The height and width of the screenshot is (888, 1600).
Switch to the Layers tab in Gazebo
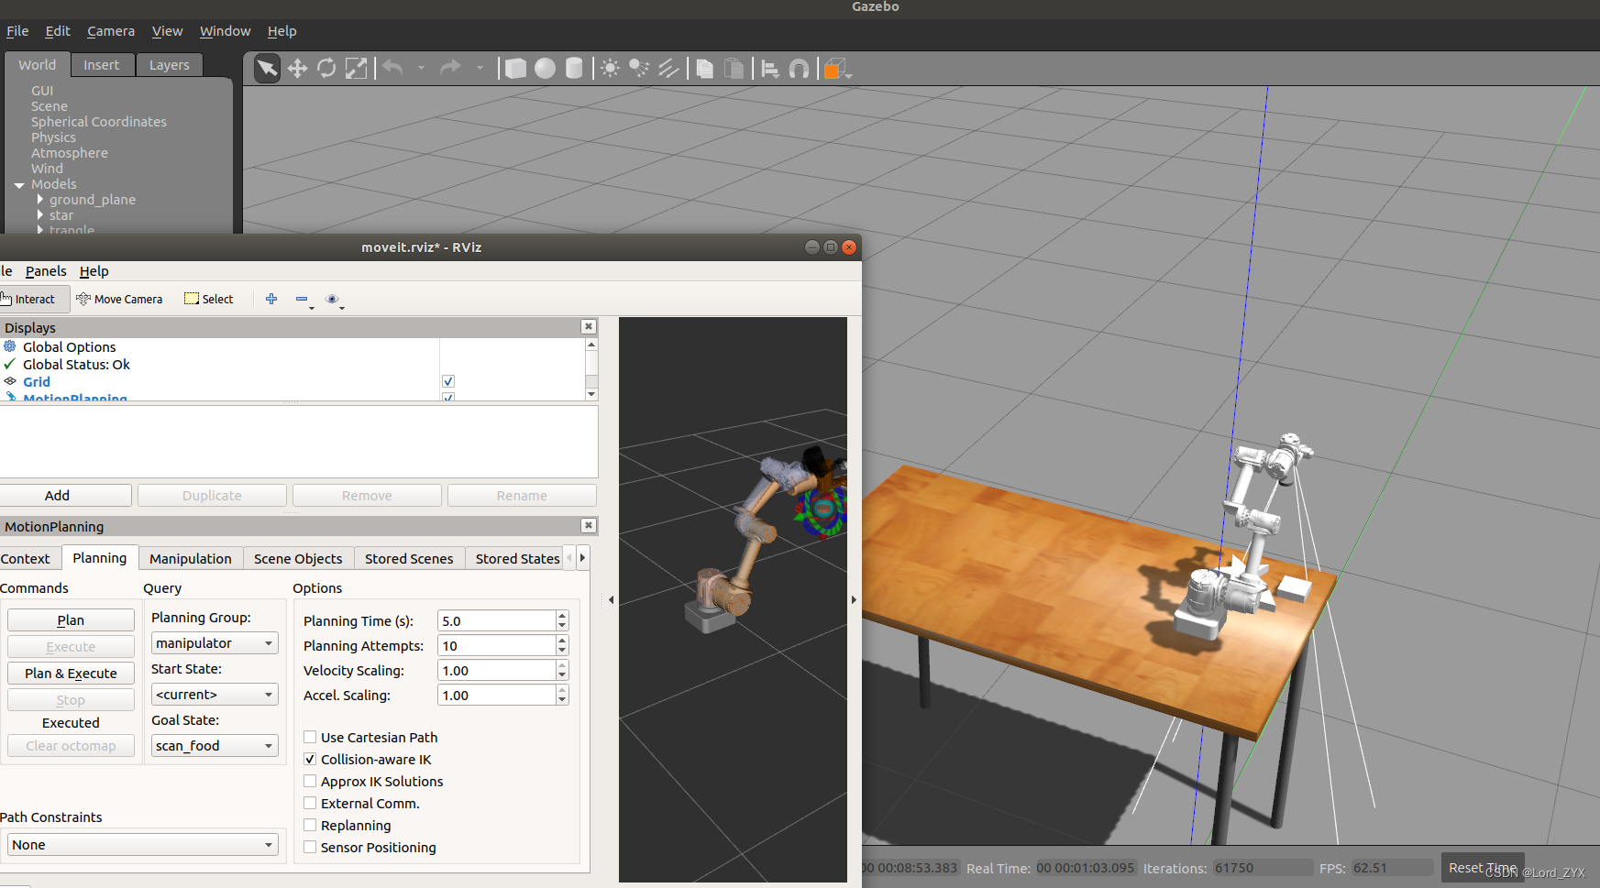[169, 65]
